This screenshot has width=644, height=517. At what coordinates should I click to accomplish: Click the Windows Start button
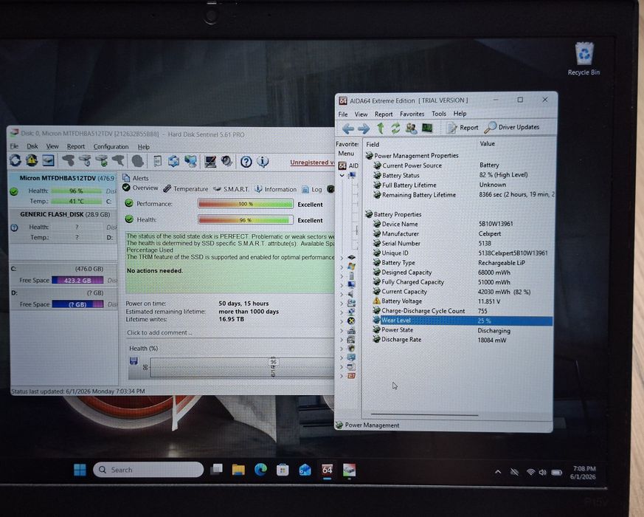pyautogui.click(x=80, y=470)
